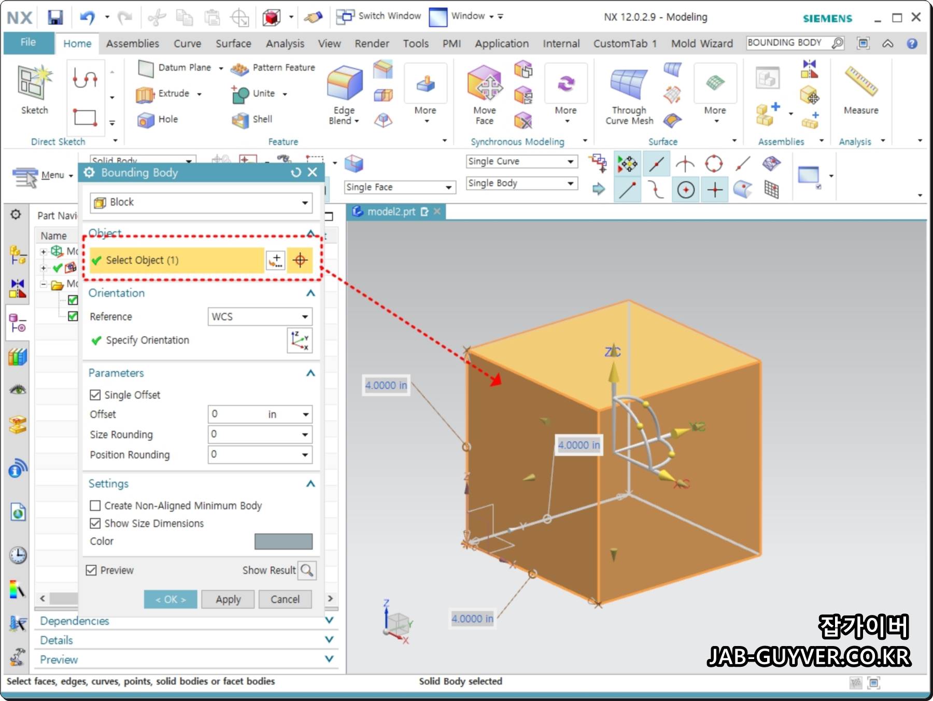This screenshot has height=701, width=933.
Task: Click the Undo arrow icon
Action: 87,17
